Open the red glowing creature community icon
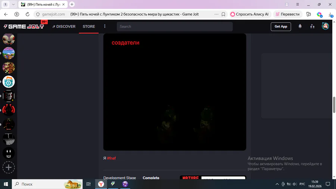336x189 pixels. point(9,110)
